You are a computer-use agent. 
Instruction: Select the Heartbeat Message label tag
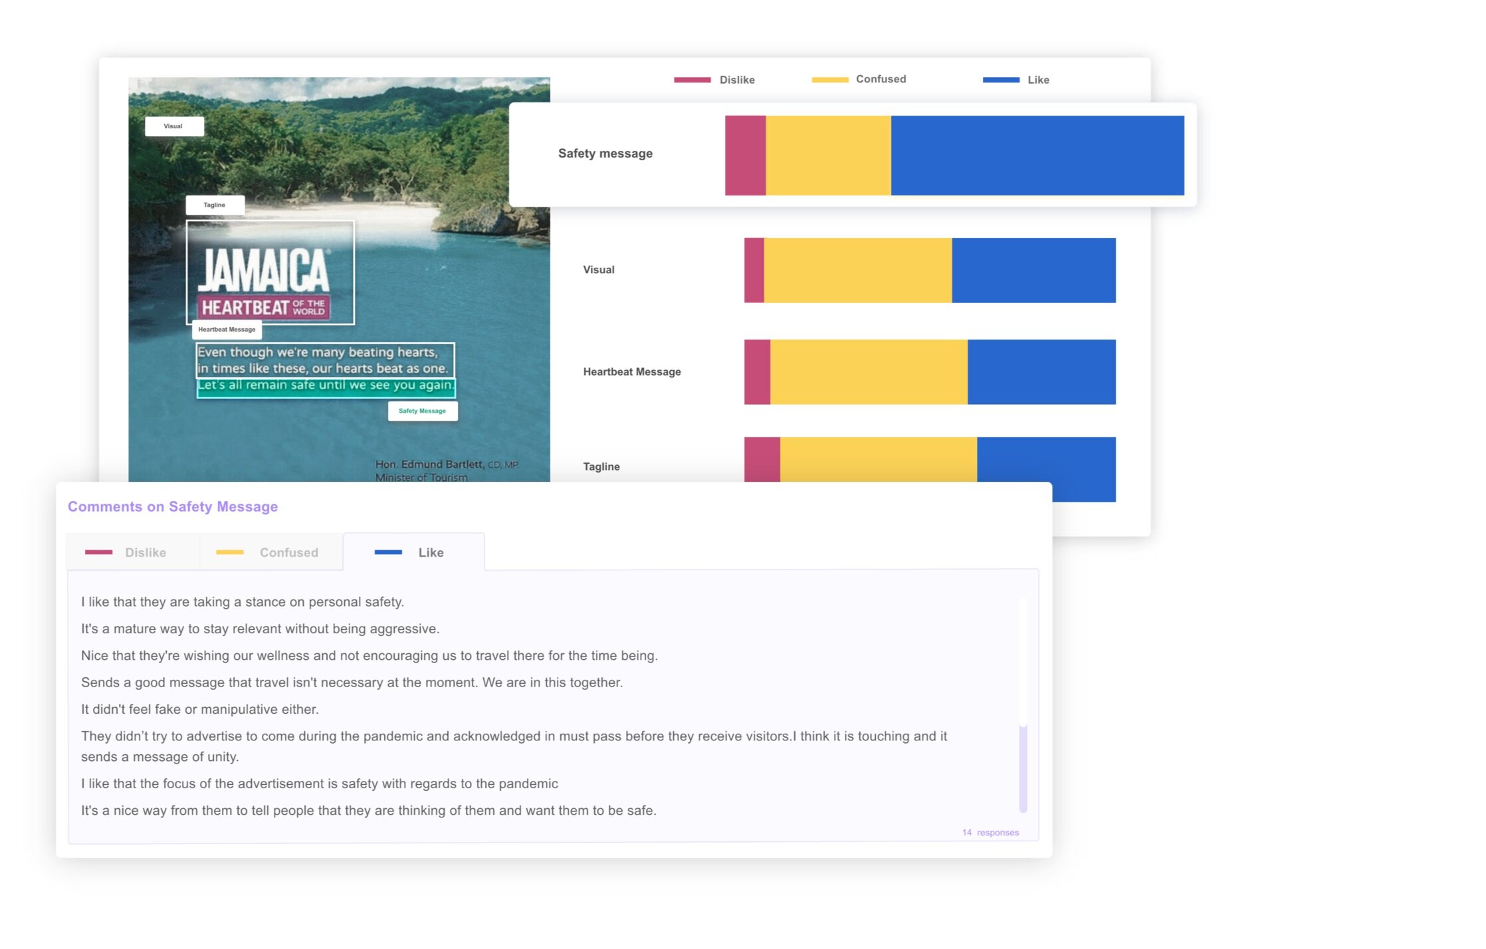coord(227,330)
